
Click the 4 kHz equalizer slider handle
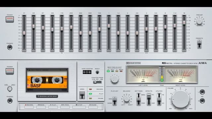(146, 29)
